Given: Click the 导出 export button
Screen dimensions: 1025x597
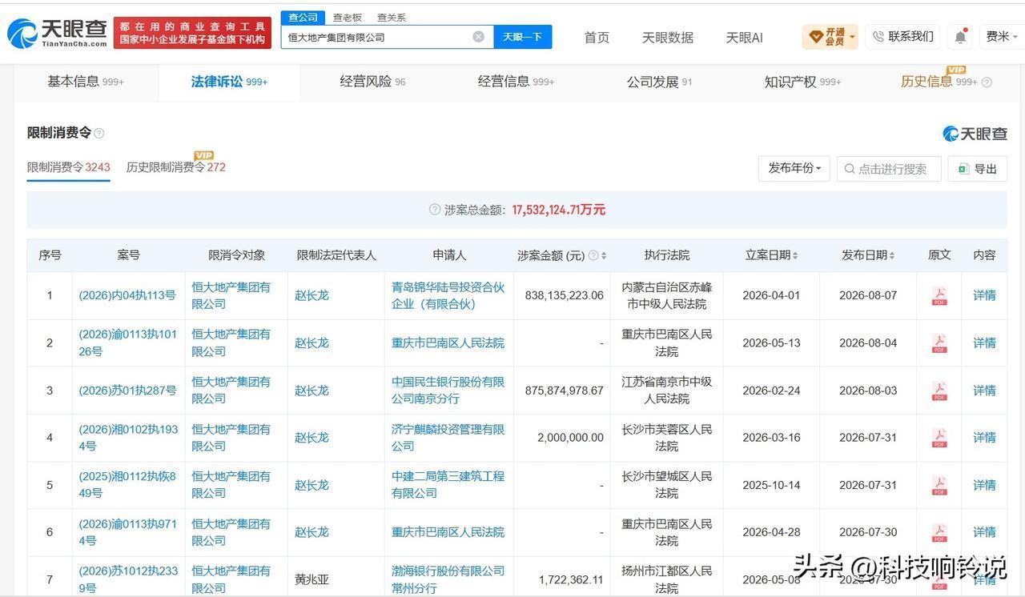Looking at the screenshot, I should 978,169.
